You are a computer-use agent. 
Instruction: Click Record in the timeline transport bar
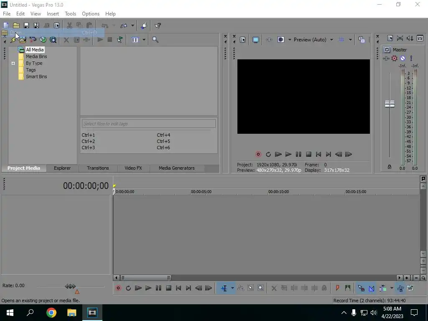(x=118, y=288)
